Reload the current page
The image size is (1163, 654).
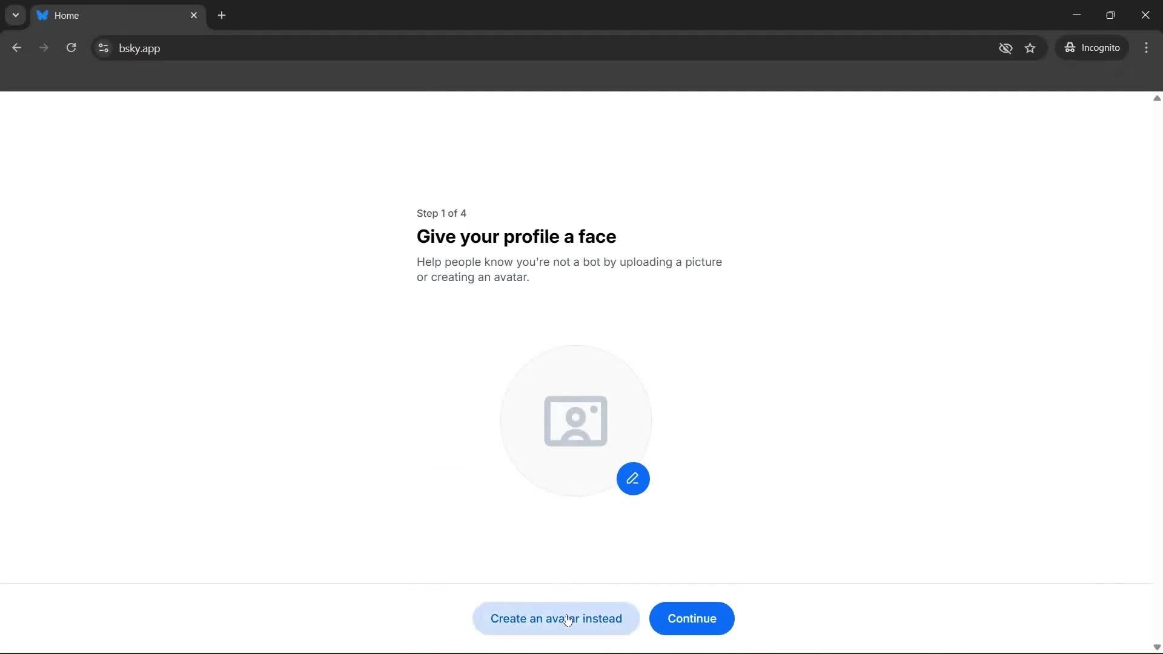click(x=71, y=48)
